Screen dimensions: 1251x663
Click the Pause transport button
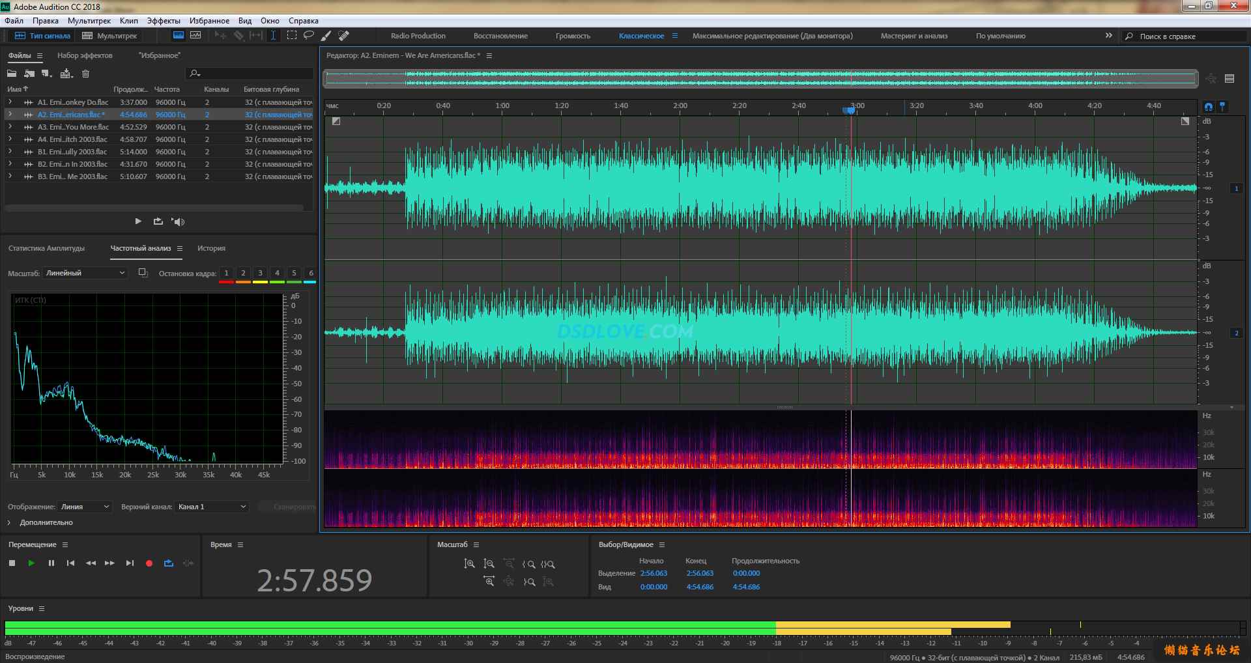point(51,563)
